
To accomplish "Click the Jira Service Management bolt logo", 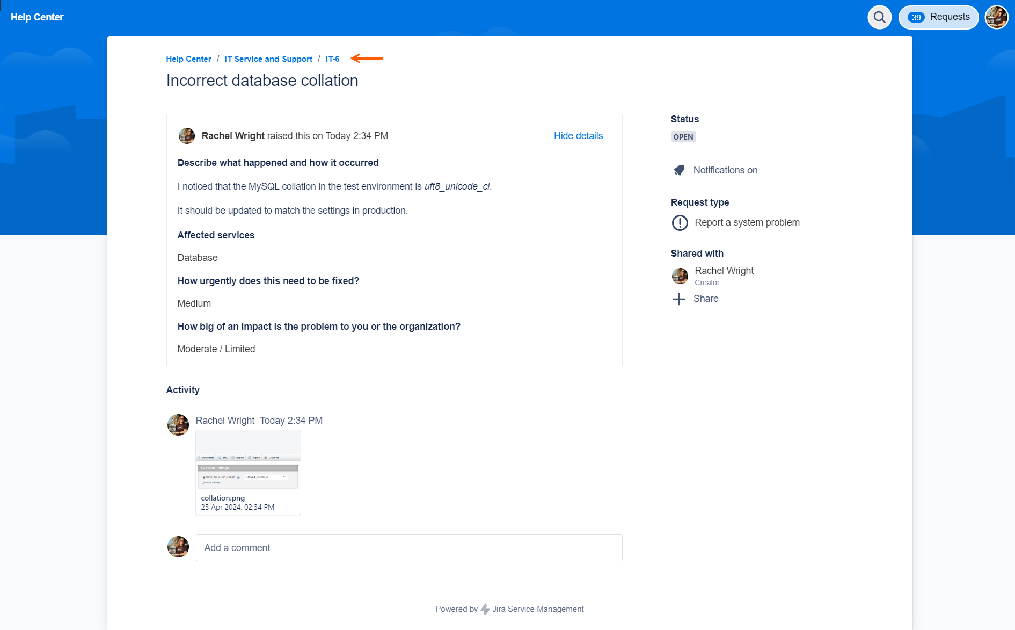I will [485, 609].
